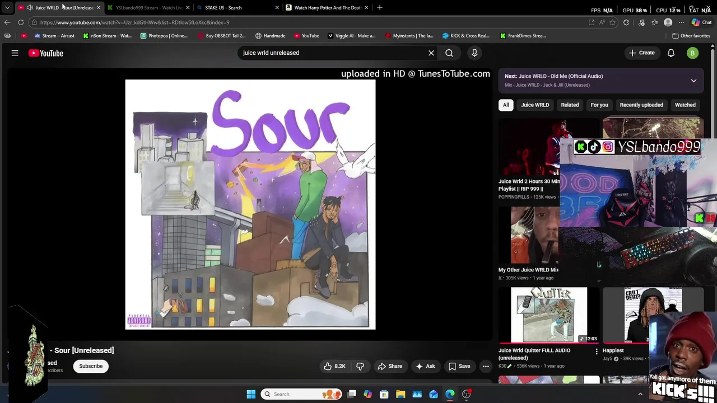Viewport: 717px width, 403px height.
Task: Open Viggle AI bookmark
Action: click(x=351, y=36)
